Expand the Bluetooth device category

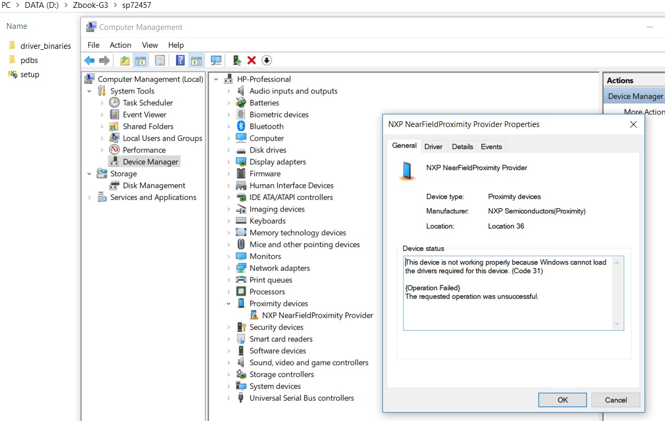click(228, 127)
